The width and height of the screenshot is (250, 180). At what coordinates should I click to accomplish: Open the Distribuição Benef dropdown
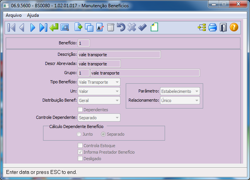point(99,101)
